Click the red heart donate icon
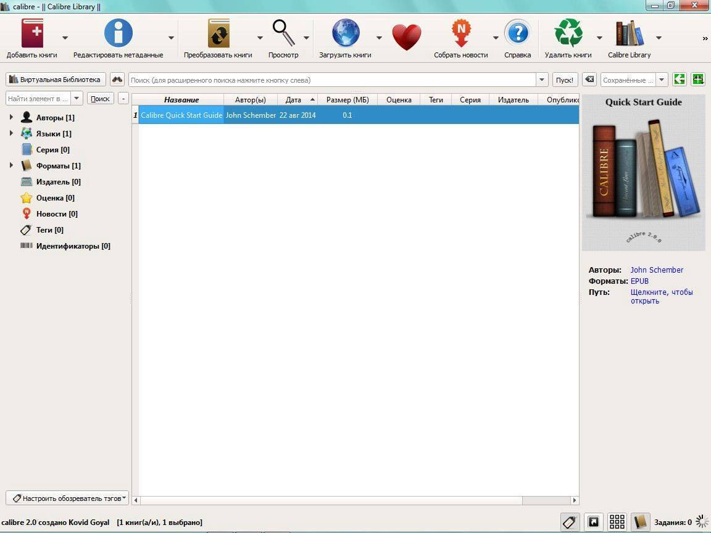The height and width of the screenshot is (533, 711). coord(407,37)
